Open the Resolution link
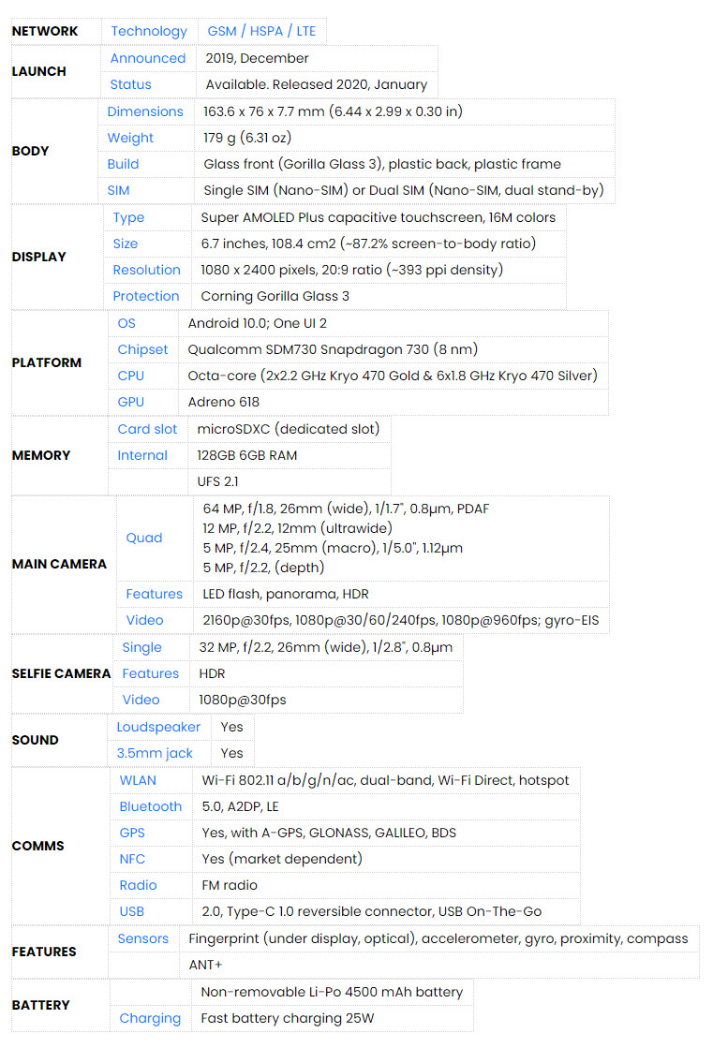Viewport: 713px width, 1048px height. pyautogui.click(x=146, y=270)
